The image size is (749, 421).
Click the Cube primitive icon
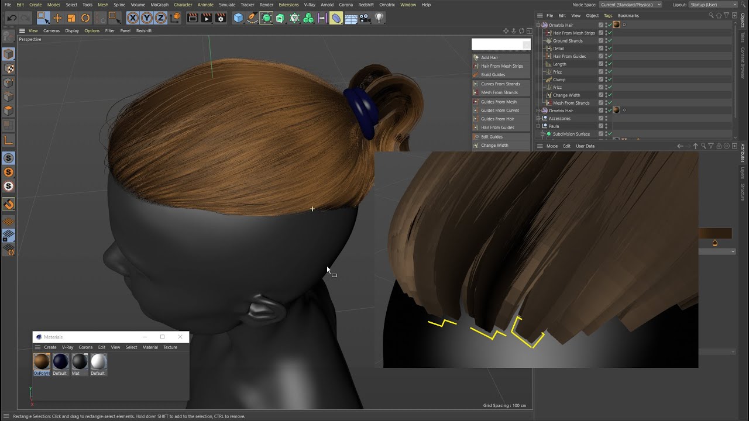pos(238,18)
